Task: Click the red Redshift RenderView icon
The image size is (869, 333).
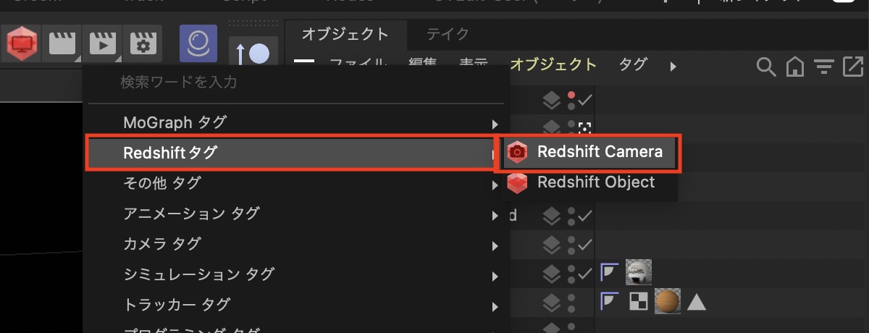Action: pos(22,45)
